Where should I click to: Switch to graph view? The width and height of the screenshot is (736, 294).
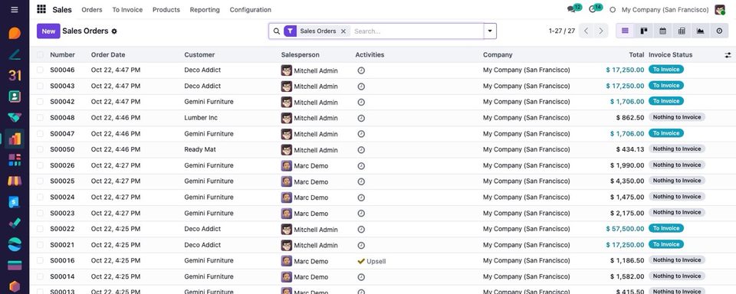700,31
